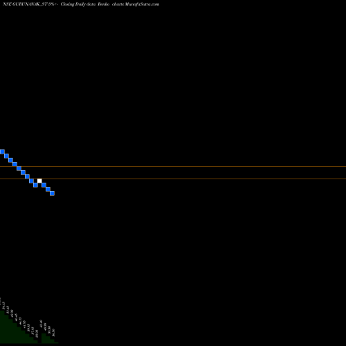Click the '54.15' price label
Image resolution: width=346 pixels, height=346 pixels.
pyautogui.click(x=3, y=305)
